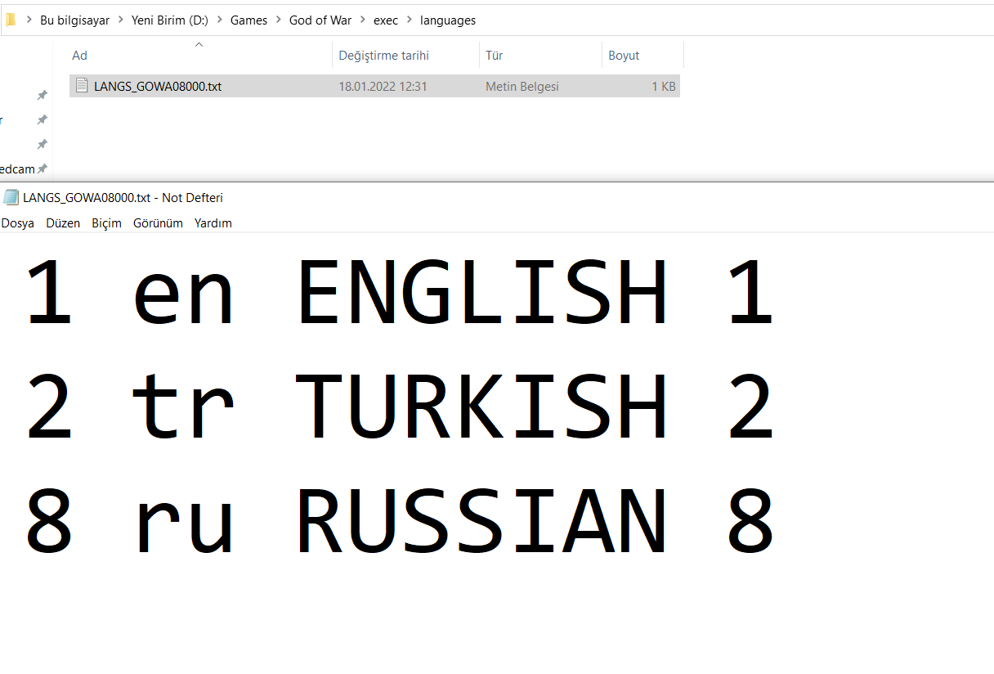Click the Notepad title LANGS_GOWA08000.txt - Not Defteri
The height and width of the screenshot is (674, 994).
click(123, 197)
